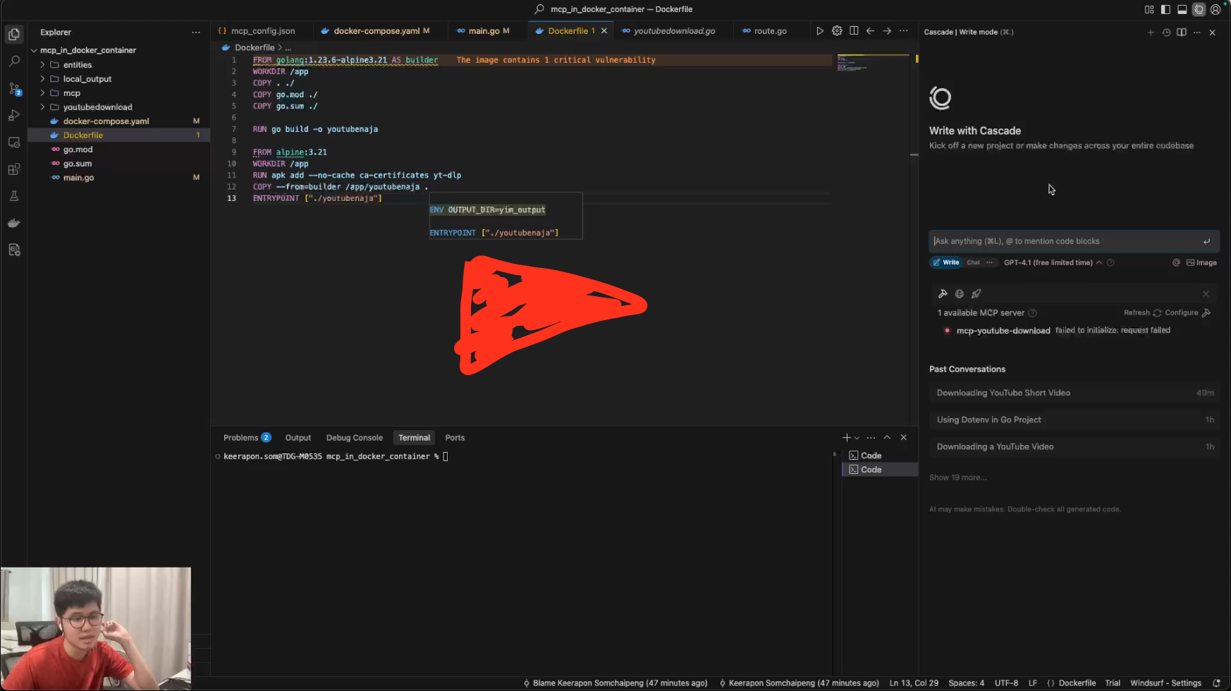Click the Image attach button
1231x691 pixels.
[1201, 263]
